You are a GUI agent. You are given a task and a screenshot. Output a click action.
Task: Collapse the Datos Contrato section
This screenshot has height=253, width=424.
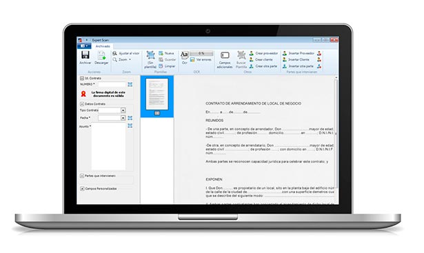tap(81, 104)
